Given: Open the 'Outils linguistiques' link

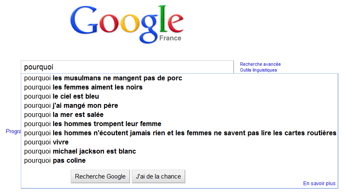Looking at the screenshot, I should [x=258, y=70].
